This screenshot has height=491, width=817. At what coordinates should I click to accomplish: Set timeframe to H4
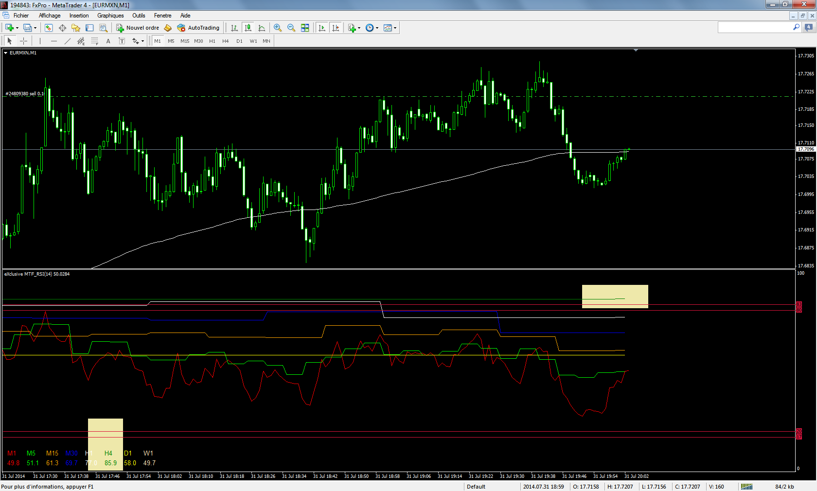coord(226,41)
